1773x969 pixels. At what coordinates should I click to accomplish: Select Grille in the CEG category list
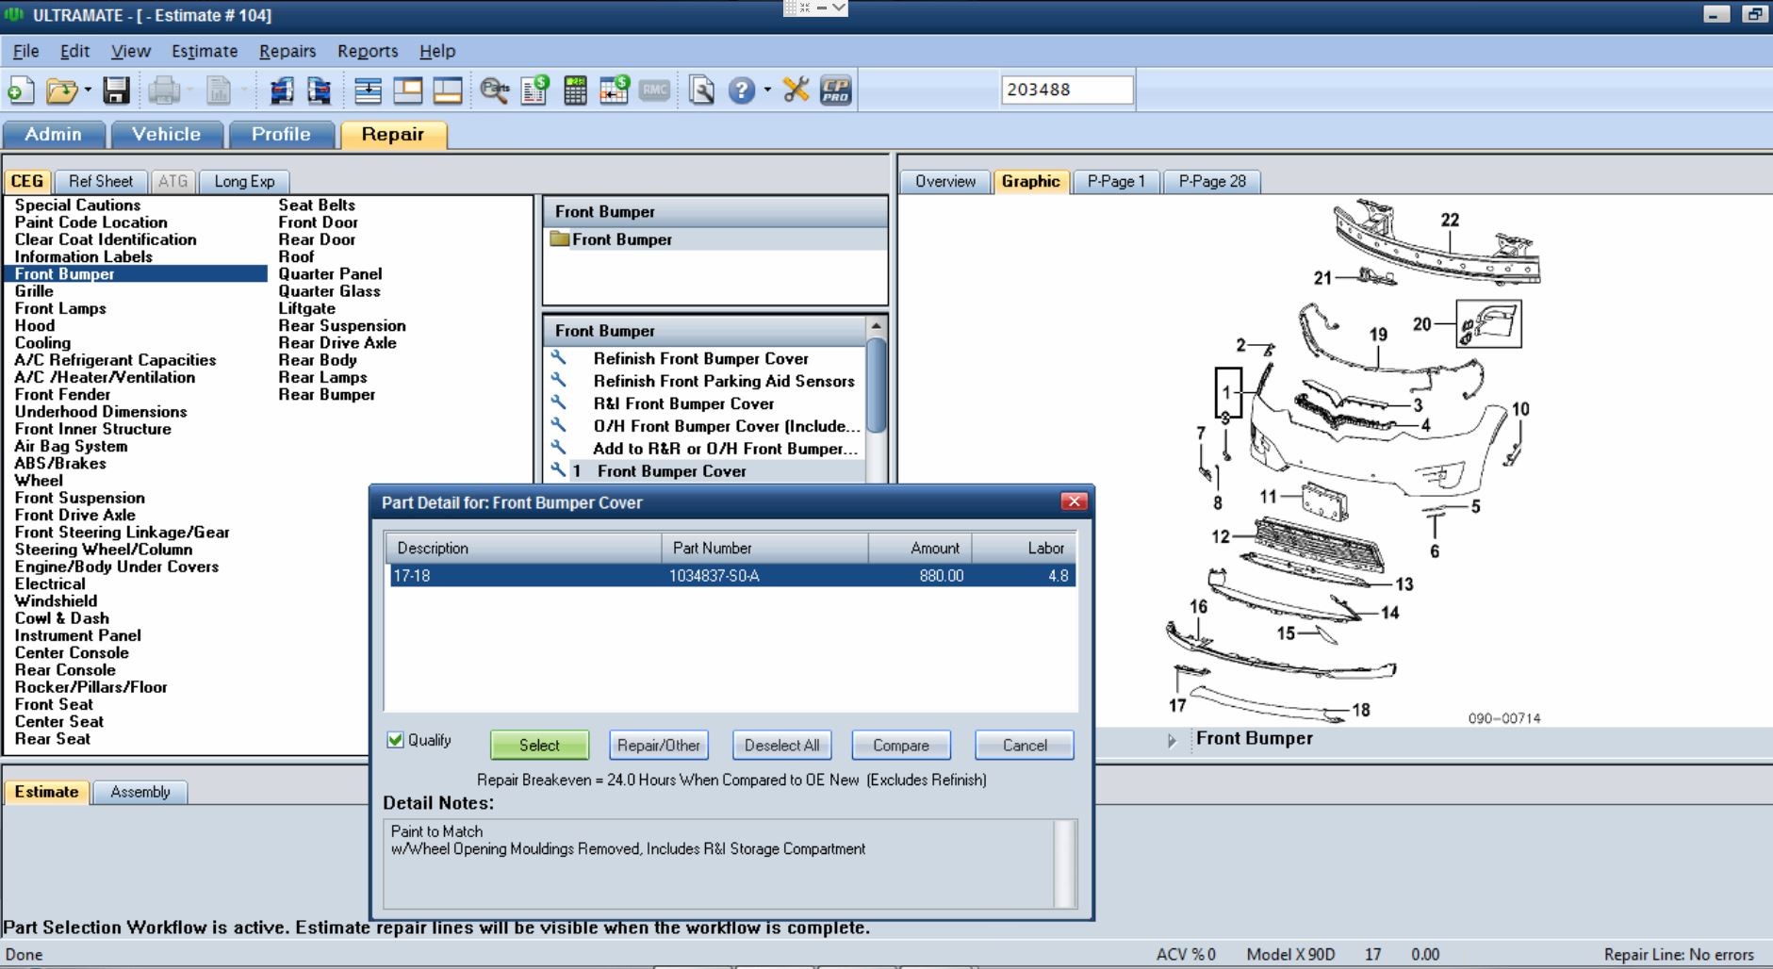34,291
